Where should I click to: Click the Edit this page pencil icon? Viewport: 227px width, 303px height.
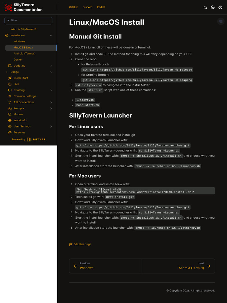[71, 244]
